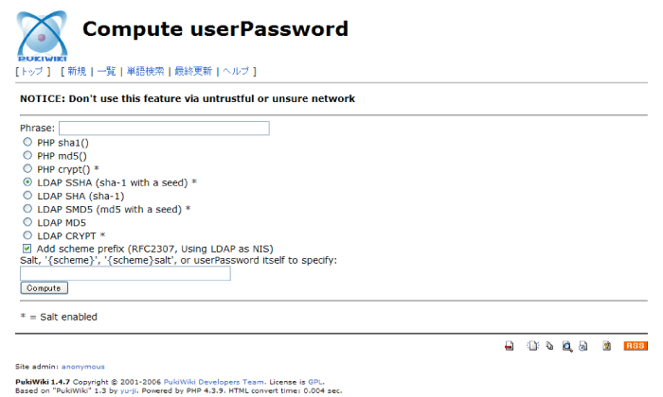663x397 pixels.
Task: Click the new page icon with sparkles
Action: click(532, 346)
